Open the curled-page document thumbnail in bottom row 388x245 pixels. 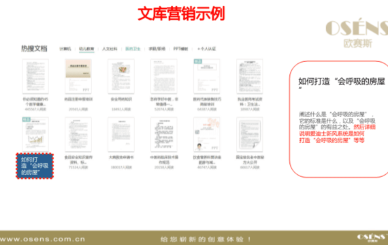[249, 134]
